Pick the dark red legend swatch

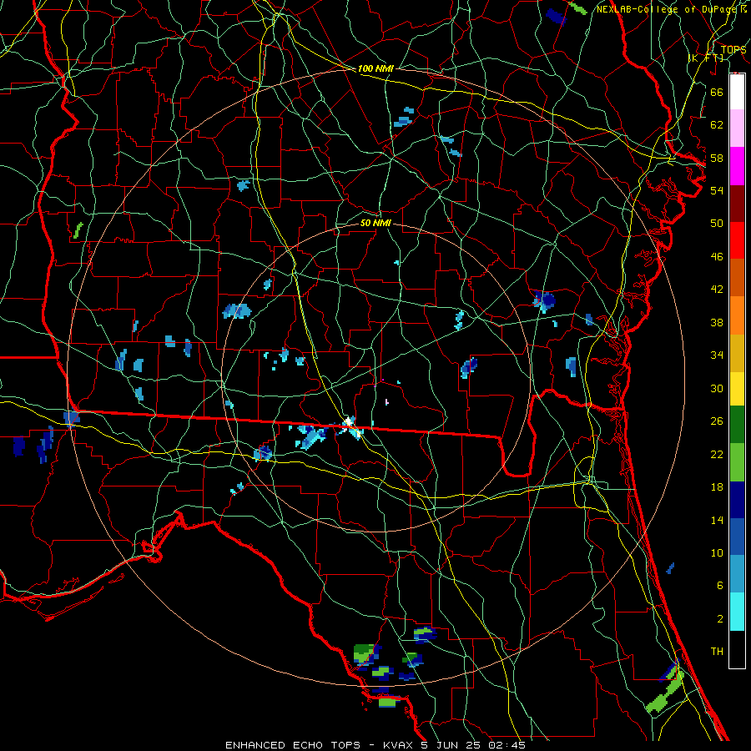click(737, 203)
